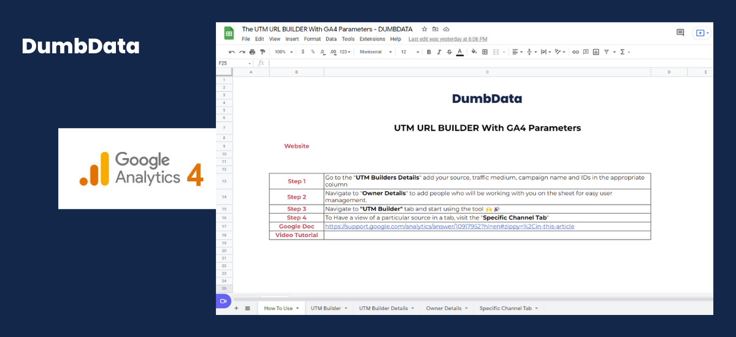Click the merge cells icon
736x337 pixels.
tap(496, 52)
